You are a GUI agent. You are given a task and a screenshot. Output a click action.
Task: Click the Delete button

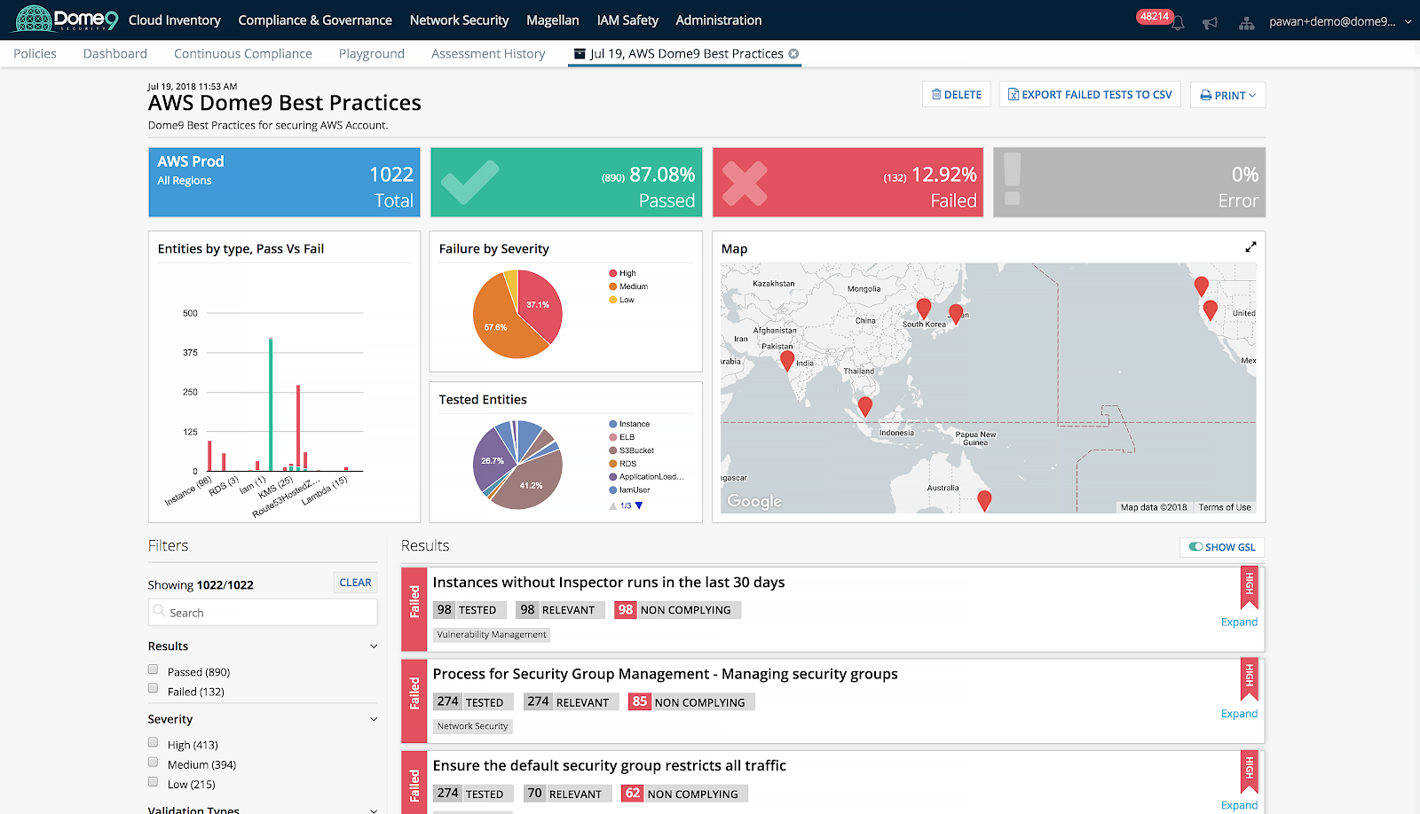[957, 94]
